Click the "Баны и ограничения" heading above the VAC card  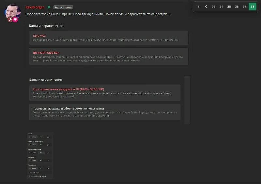pos(46,26)
